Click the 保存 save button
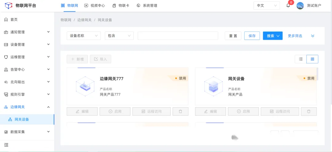This screenshot has height=152, width=332. (252, 36)
